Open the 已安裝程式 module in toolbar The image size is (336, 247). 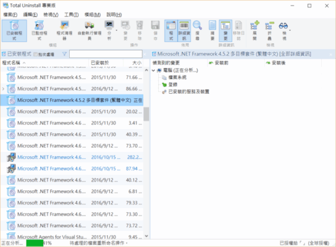click(x=14, y=31)
